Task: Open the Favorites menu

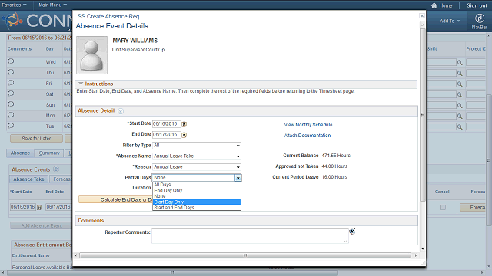Action: (14, 5)
